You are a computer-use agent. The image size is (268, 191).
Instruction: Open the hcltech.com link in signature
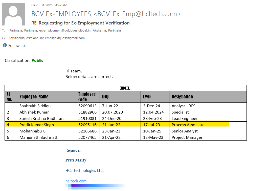76,181
